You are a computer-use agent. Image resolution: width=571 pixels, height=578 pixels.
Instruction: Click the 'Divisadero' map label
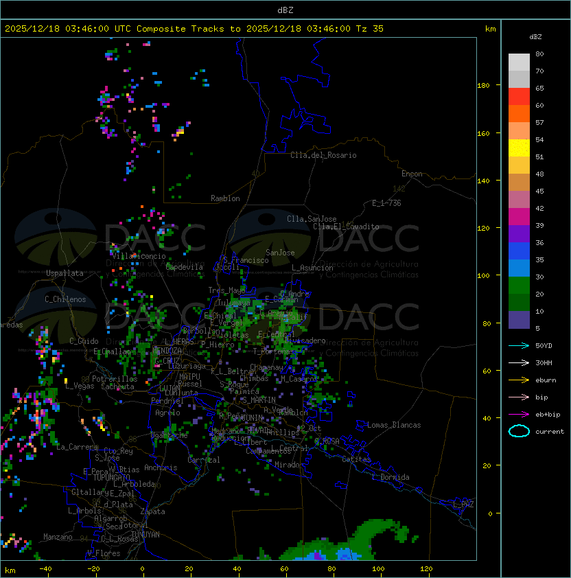(x=305, y=340)
